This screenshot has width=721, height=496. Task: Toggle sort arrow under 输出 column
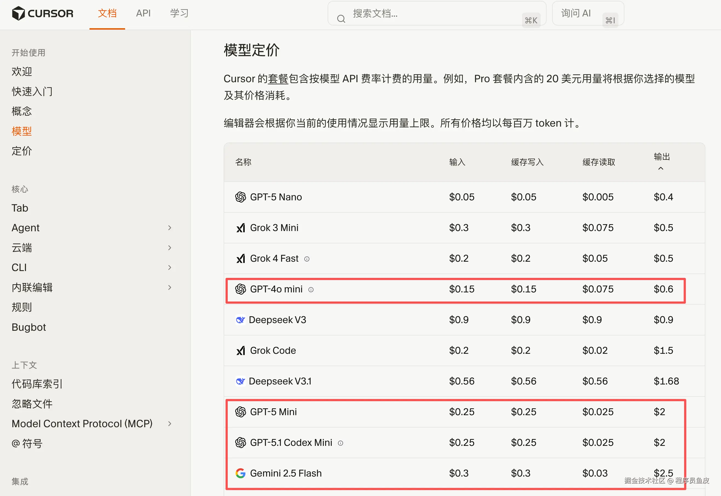click(x=661, y=169)
